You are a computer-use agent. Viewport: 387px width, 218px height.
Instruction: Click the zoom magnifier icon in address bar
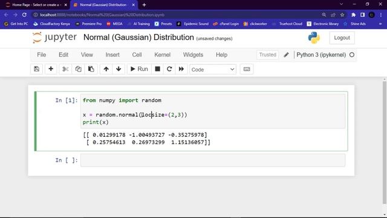pos(324,15)
